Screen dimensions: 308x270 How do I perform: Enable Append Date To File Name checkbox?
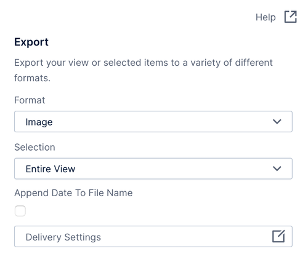[x=20, y=211]
